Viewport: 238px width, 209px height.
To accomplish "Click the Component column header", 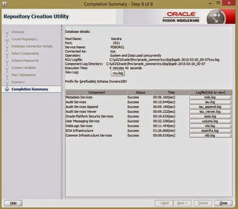I will coord(97,92).
